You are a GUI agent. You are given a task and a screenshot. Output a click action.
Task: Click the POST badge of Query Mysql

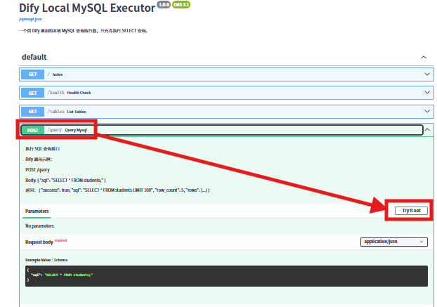[x=32, y=130]
